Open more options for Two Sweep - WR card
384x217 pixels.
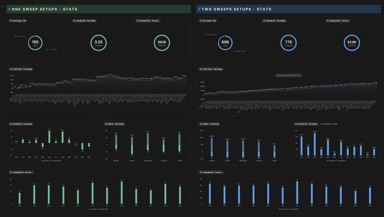click(250, 21)
